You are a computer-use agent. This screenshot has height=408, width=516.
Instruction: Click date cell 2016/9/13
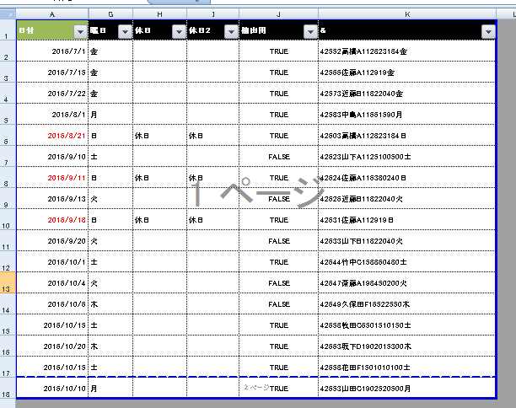coord(52,198)
